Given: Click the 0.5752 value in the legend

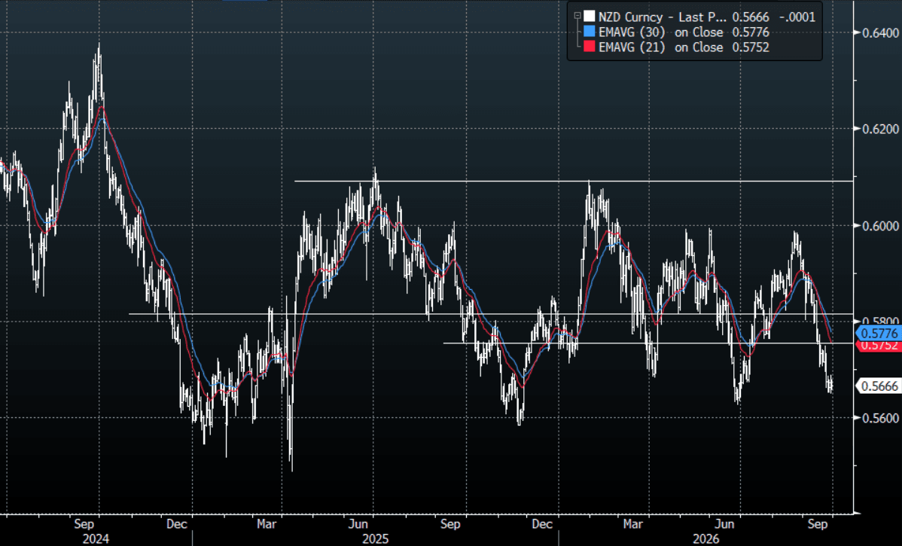Looking at the screenshot, I should pos(750,47).
